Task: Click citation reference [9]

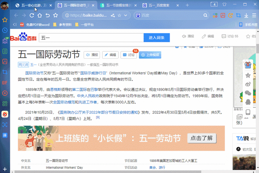Action: pyautogui.click(x=98, y=117)
